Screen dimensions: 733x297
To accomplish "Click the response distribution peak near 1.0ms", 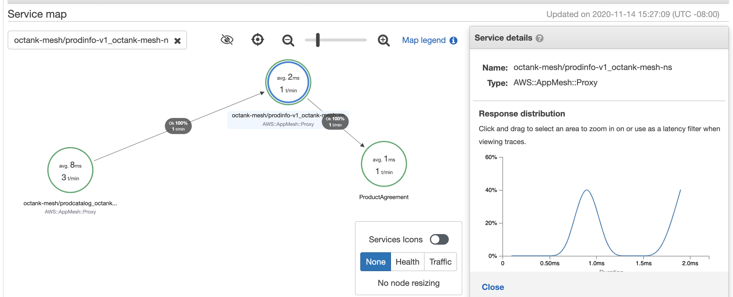I will click(587, 190).
